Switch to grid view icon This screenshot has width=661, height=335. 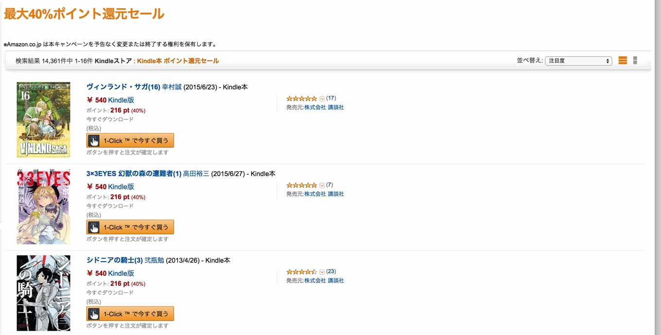tap(635, 61)
